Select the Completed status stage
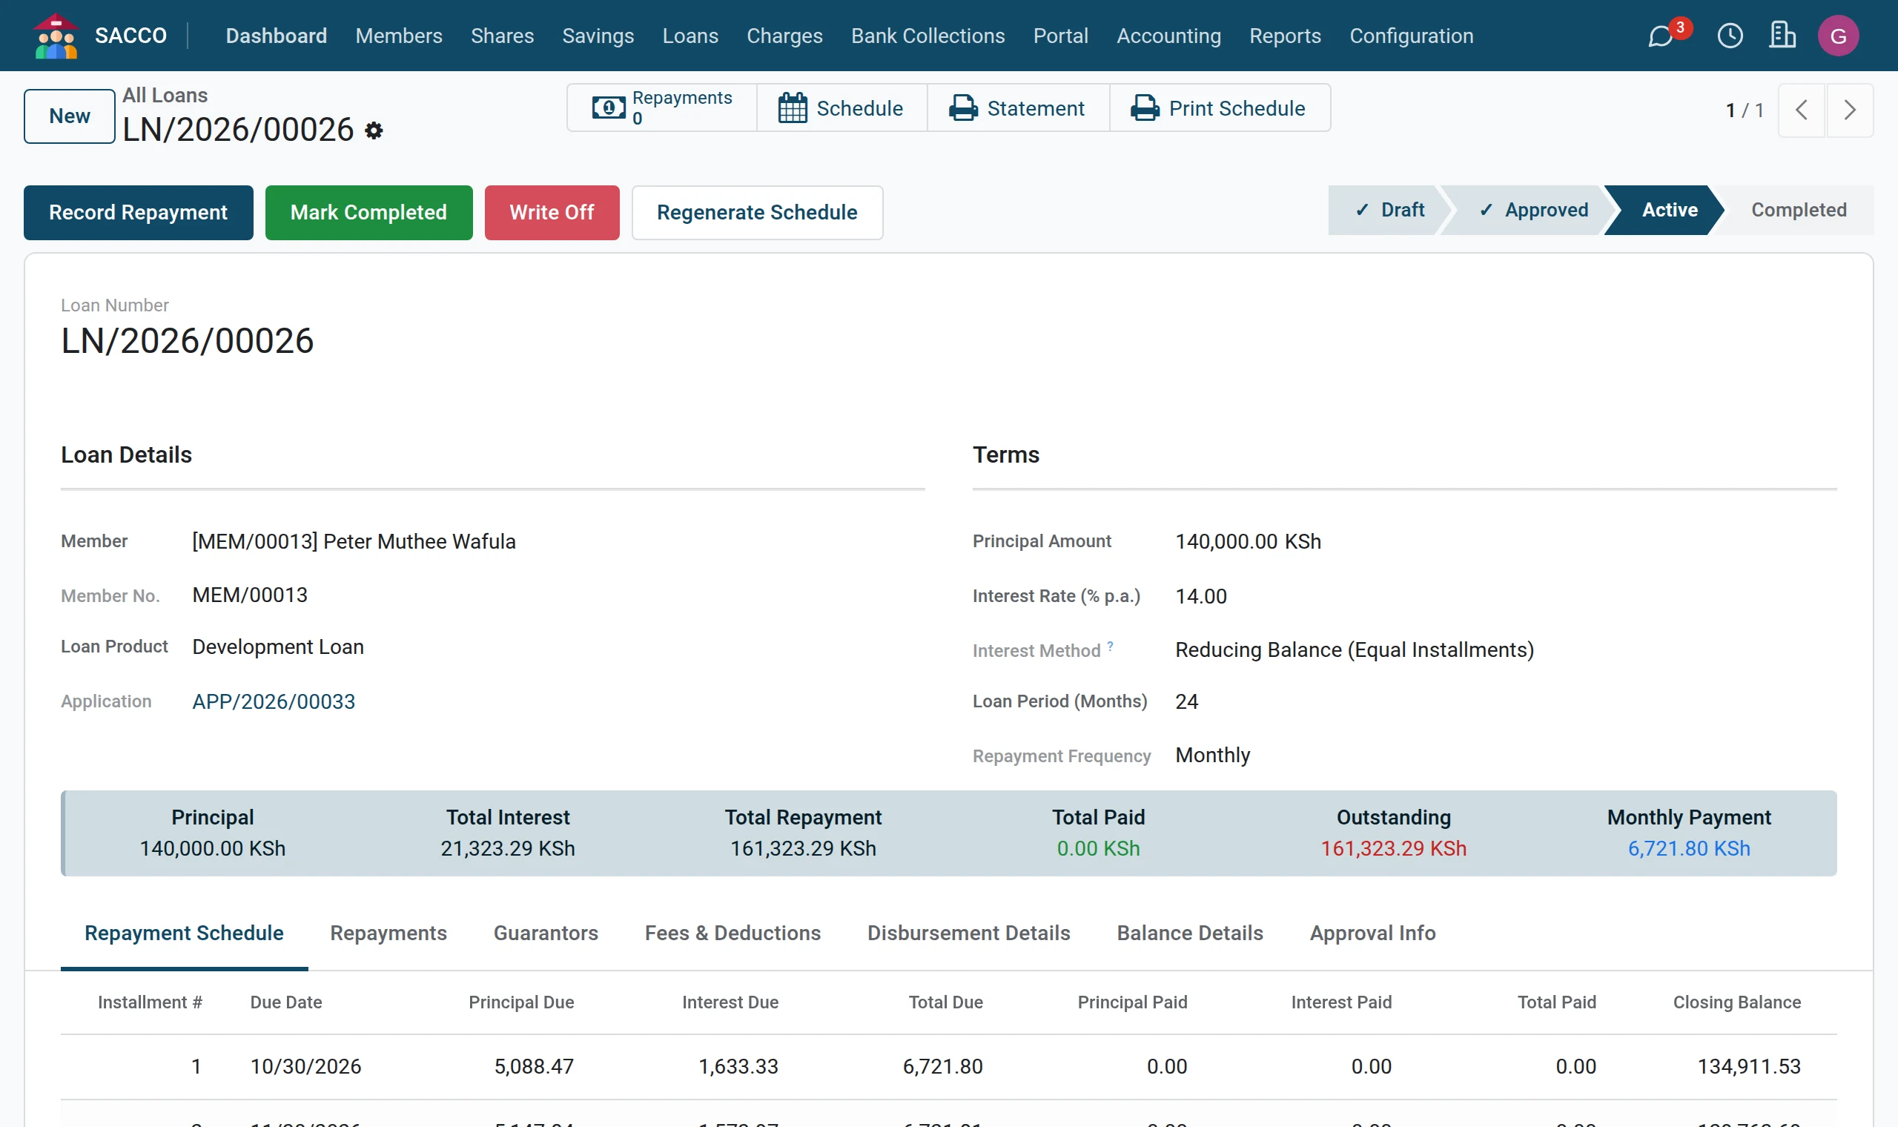The image size is (1898, 1127). click(1798, 210)
